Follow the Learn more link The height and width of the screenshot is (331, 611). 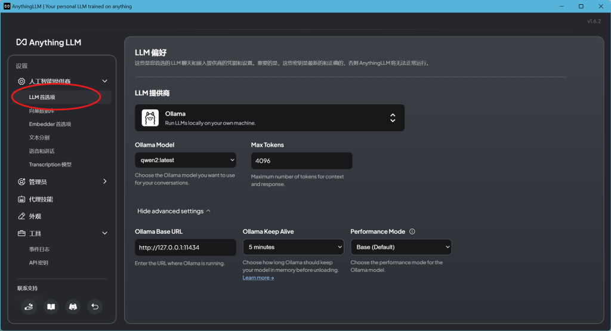258,278
